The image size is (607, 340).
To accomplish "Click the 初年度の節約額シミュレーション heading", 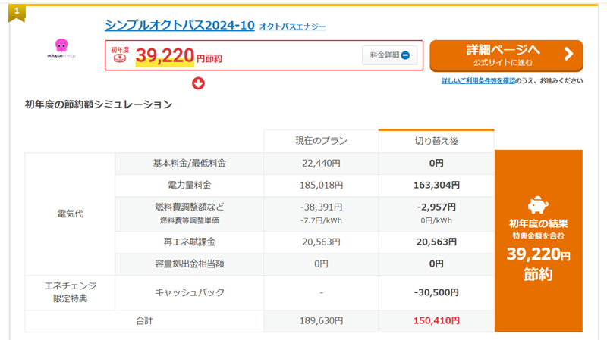I will click(x=99, y=104).
